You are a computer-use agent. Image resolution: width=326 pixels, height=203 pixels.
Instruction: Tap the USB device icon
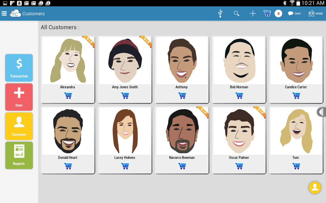pos(220,13)
